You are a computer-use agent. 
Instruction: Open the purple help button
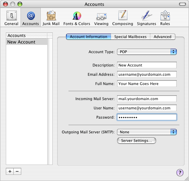(x=180, y=172)
